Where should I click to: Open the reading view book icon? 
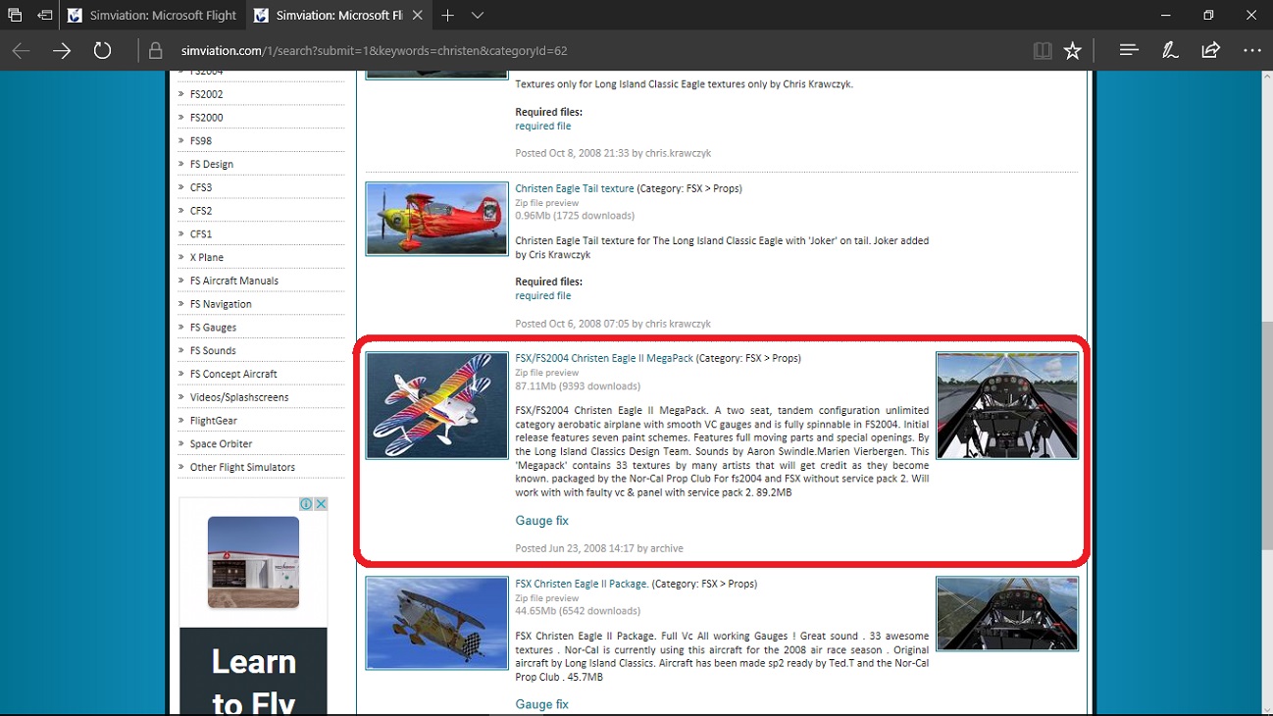(1043, 51)
